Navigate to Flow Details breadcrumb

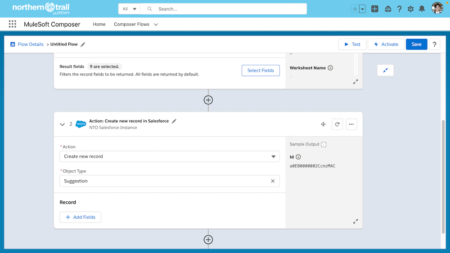point(31,44)
